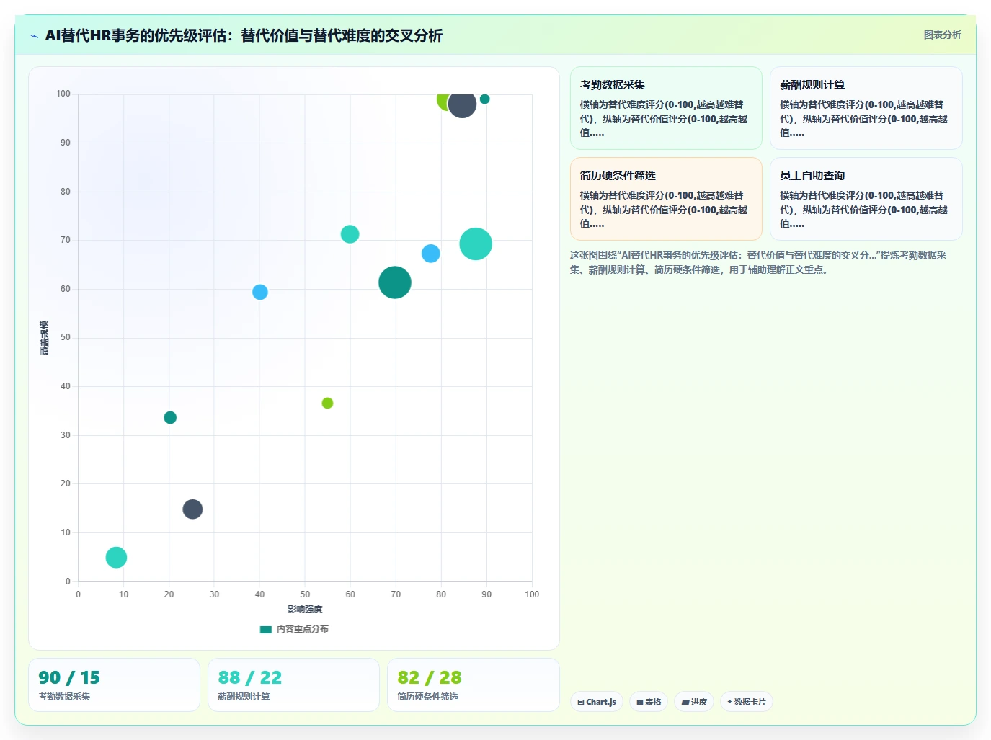Select the 88 / 22 薪酬规则计算 stat card

[x=293, y=685]
